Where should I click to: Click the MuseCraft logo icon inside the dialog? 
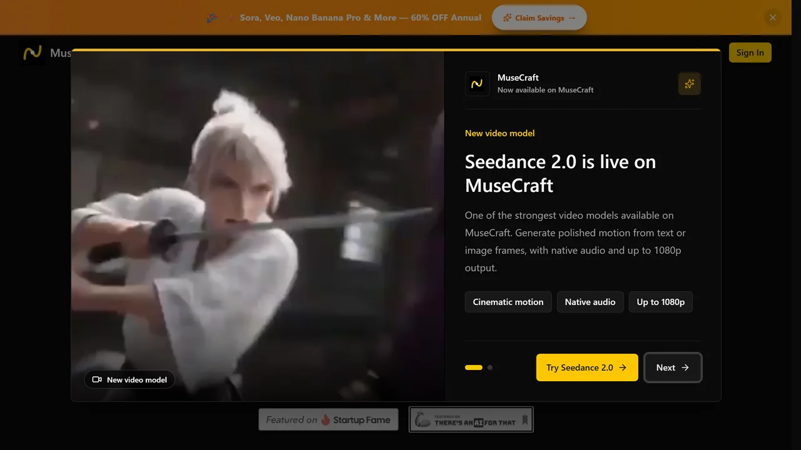(477, 84)
